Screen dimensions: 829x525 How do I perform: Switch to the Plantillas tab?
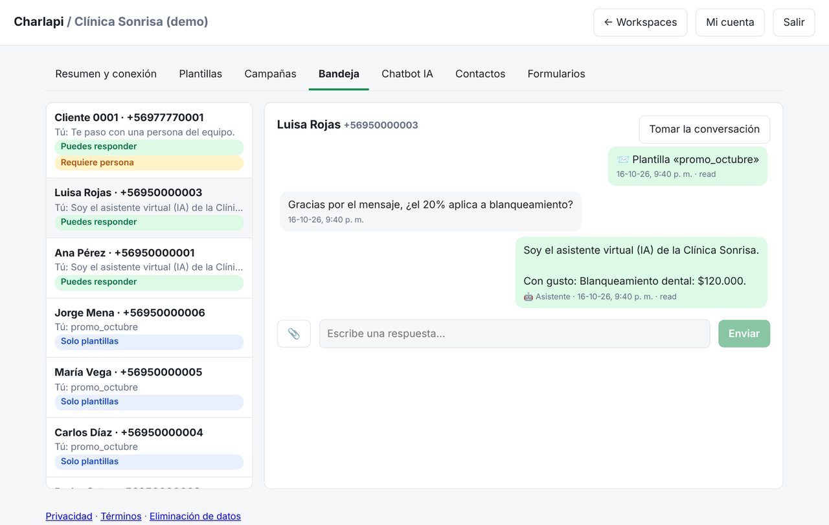click(x=201, y=74)
